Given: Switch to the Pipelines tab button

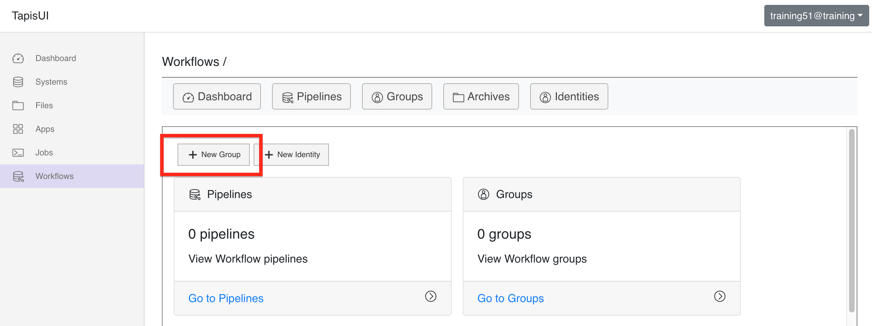Looking at the screenshot, I should [x=311, y=96].
